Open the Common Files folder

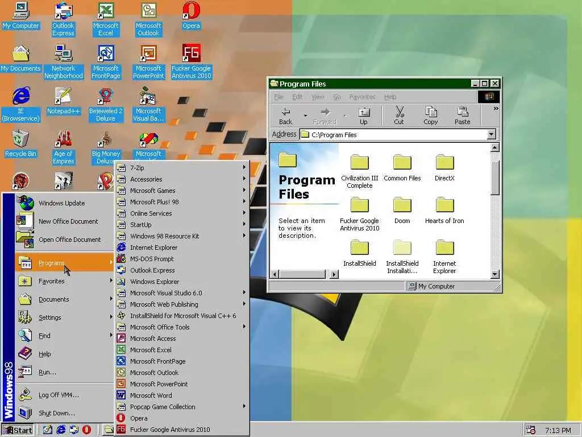coord(402,168)
